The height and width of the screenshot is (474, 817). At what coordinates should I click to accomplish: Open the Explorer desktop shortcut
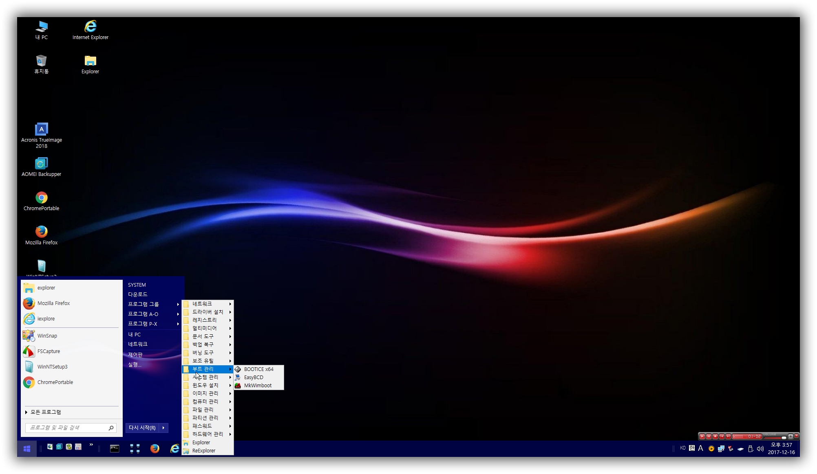(x=90, y=64)
